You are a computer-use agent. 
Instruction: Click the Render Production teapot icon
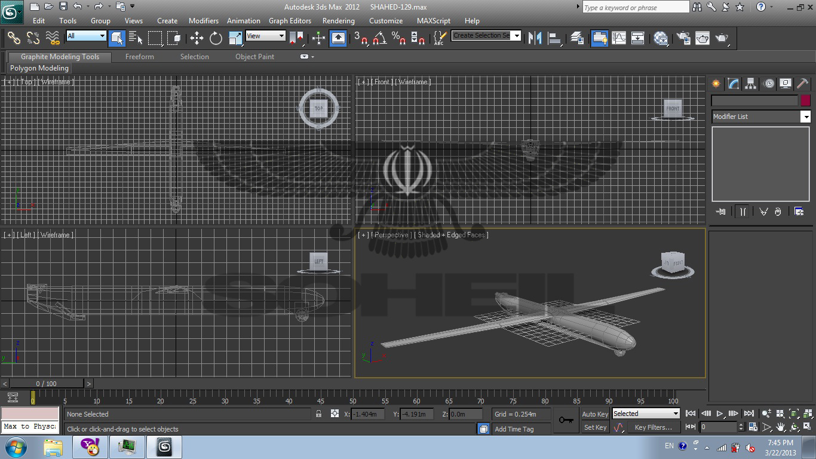click(x=722, y=38)
